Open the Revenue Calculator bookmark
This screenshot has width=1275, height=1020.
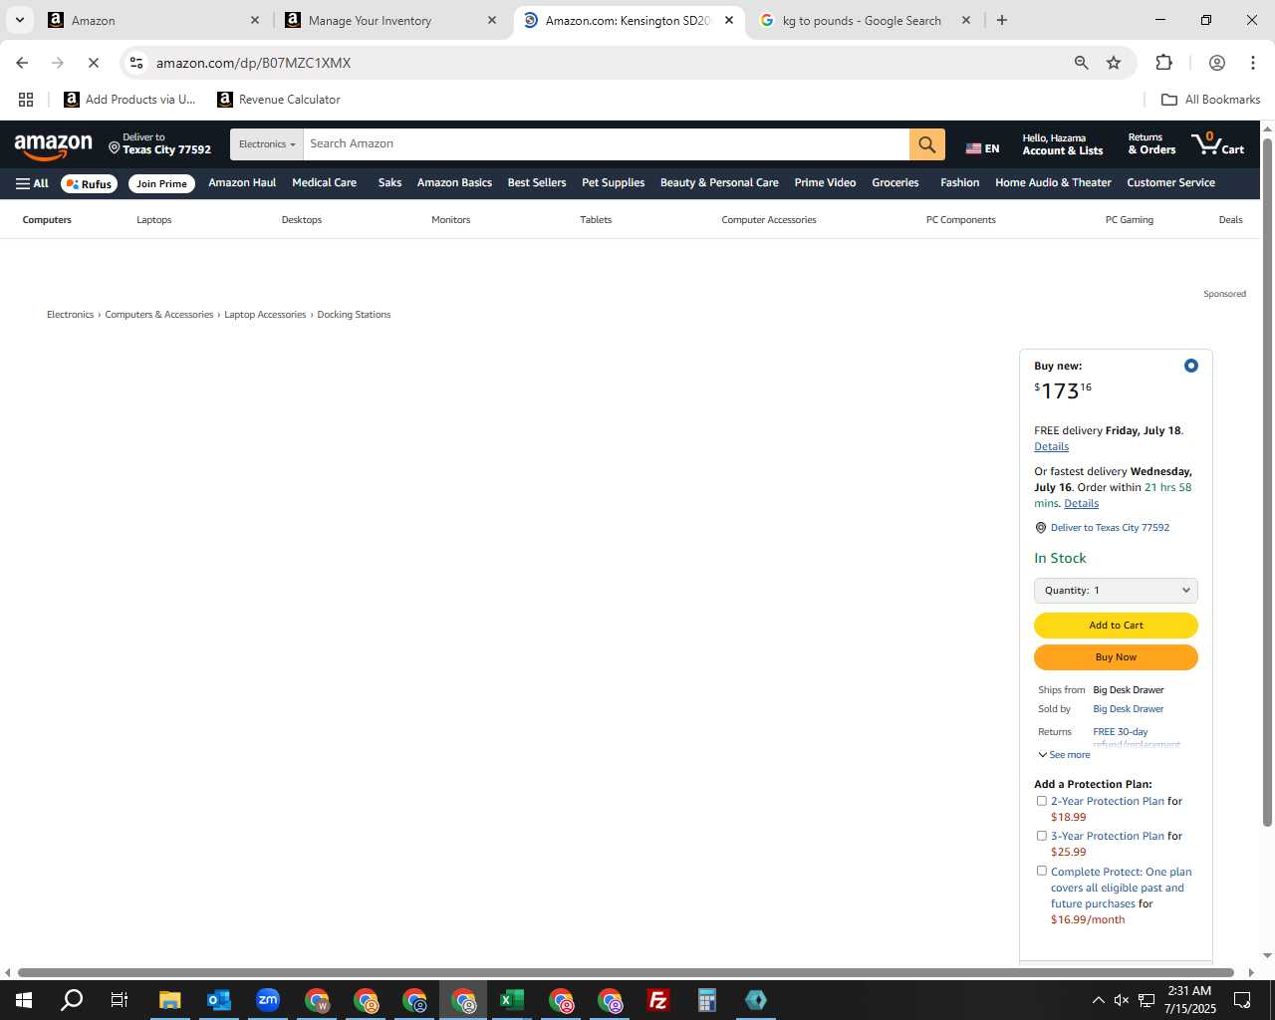click(279, 100)
